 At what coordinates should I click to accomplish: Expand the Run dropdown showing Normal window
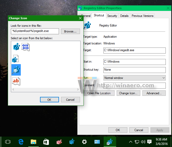click(x=135, y=78)
